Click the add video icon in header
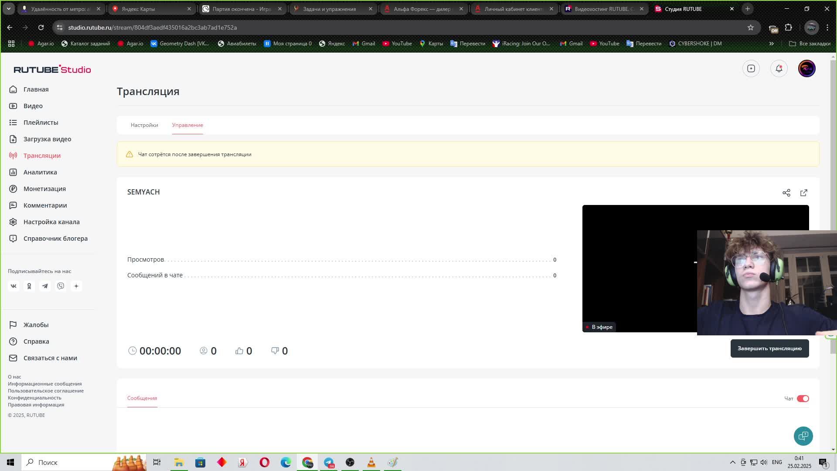 click(x=751, y=68)
